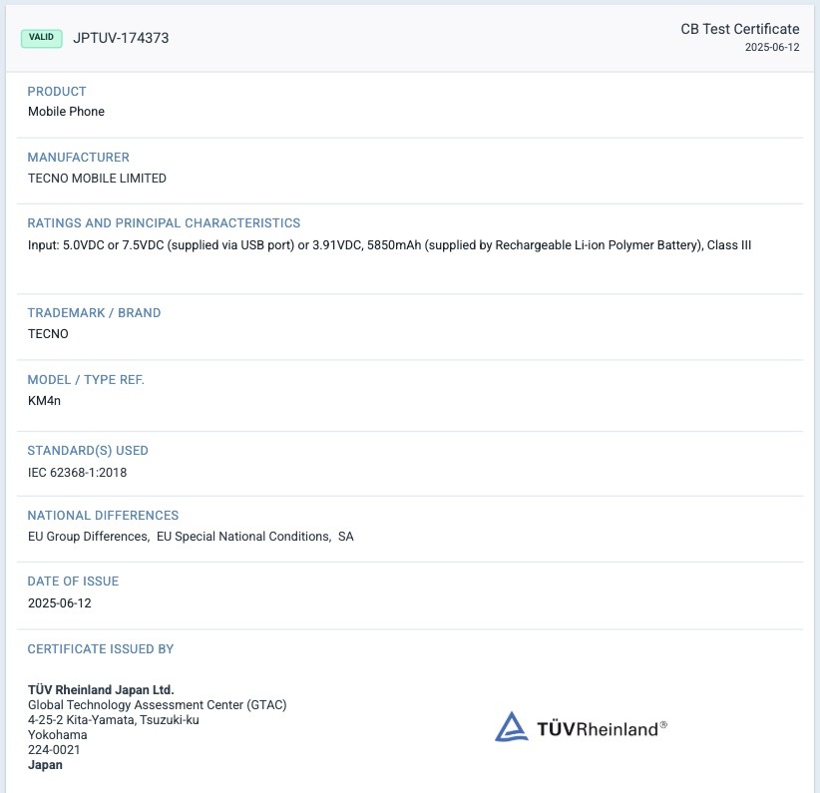Select TÜV Rheinland Japan Ltd. issuer name
This screenshot has width=820, height=793.
click(x=101, y=690)
